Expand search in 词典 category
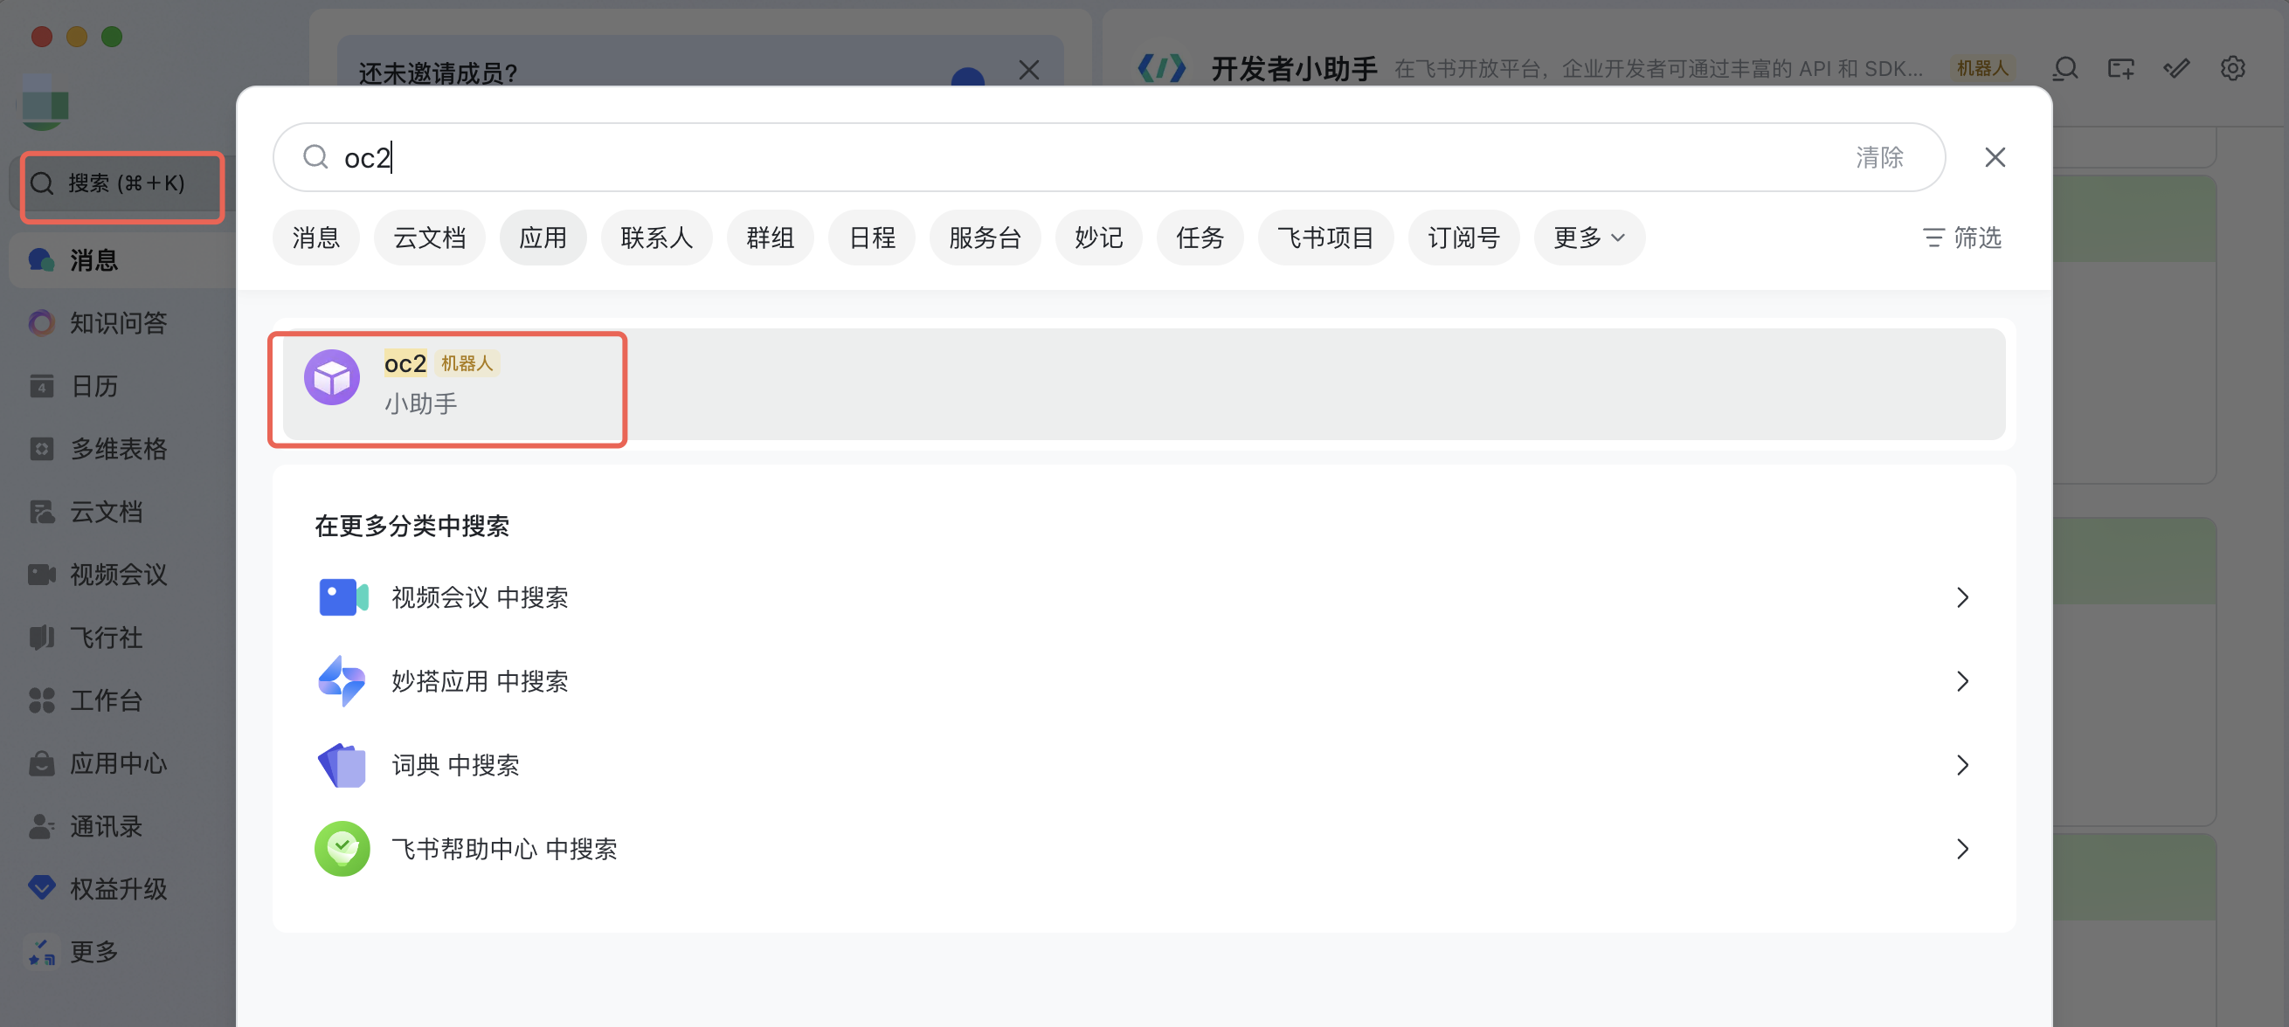Screen dimensions: 2289x1027 pos(1962,765)
